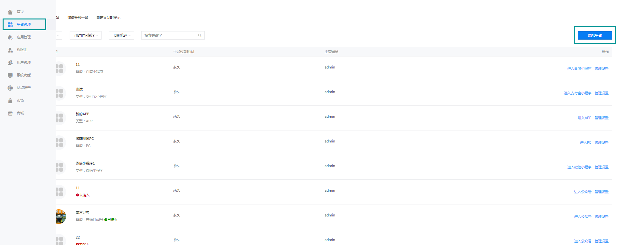Click 管理设置 for 南方经典 row
The width and height of the screenshot is (618, 245).
point(601,216)
